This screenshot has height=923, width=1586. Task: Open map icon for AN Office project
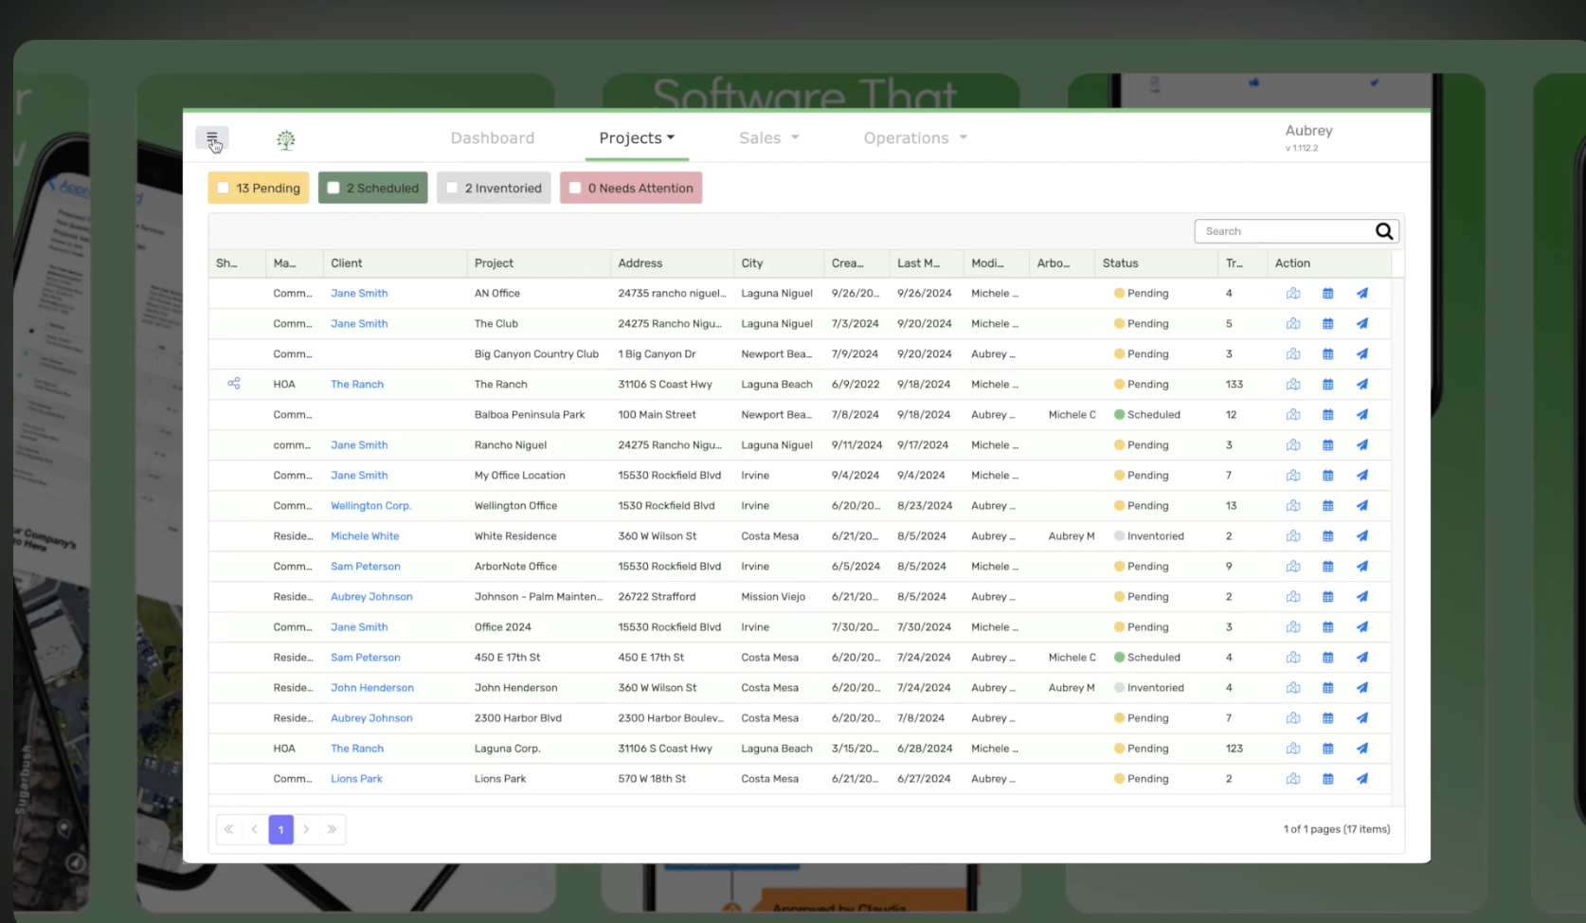pyautogui.click(x=1293, y=294)
